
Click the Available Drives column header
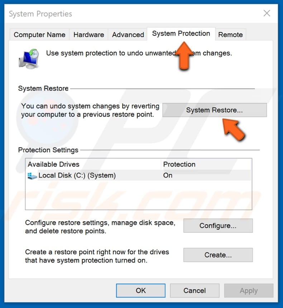point(54,164)
